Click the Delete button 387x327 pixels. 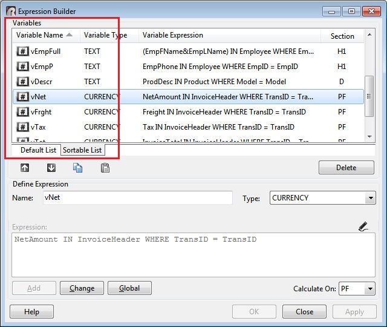tap(346, 168)
